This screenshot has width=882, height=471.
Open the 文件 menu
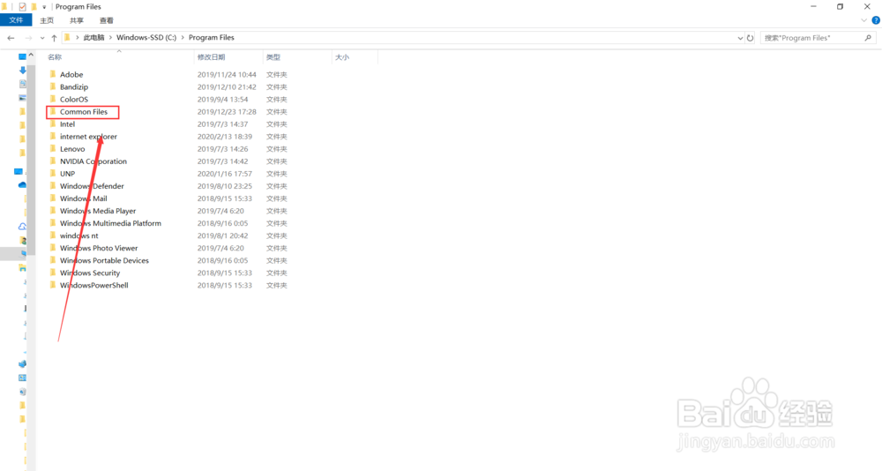pyautogui.click(x=16, y=20)
